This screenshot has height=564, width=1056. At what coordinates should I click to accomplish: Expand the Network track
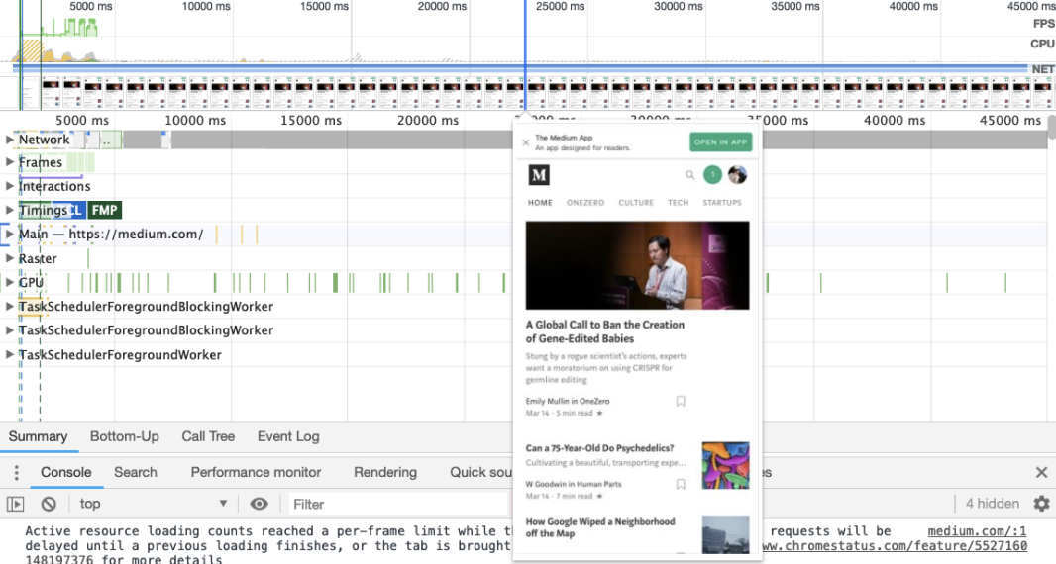click(10, 140)
